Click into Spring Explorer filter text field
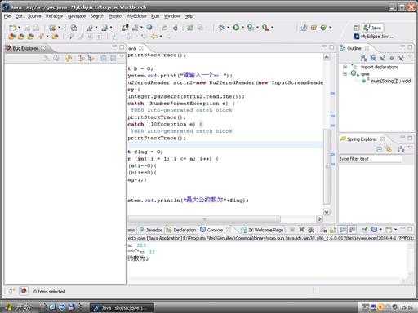 (370, 159)
